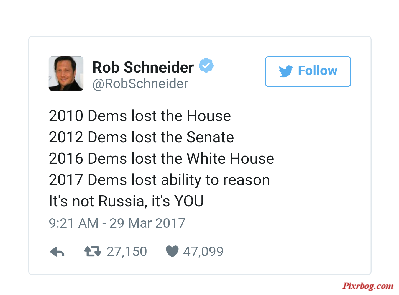Like the tweet with the heart icon
Viewport: 399px width, 295px height.
[x=172, y=252]
